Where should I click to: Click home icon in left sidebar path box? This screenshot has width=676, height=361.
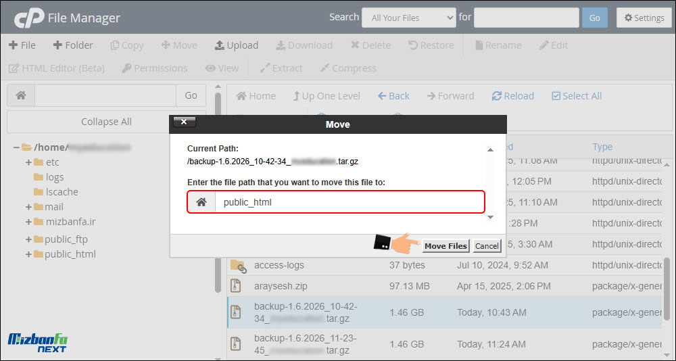click(21, 96)
